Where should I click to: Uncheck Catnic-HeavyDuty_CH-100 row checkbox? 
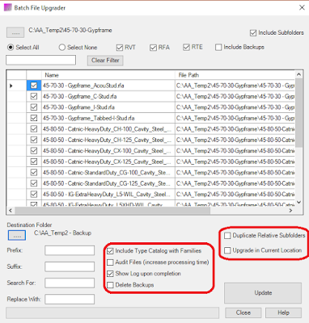coord(34,129)
